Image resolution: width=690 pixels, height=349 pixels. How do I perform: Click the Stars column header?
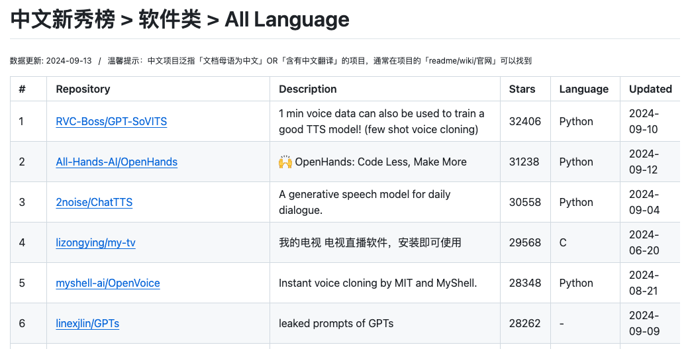point(522,89)
